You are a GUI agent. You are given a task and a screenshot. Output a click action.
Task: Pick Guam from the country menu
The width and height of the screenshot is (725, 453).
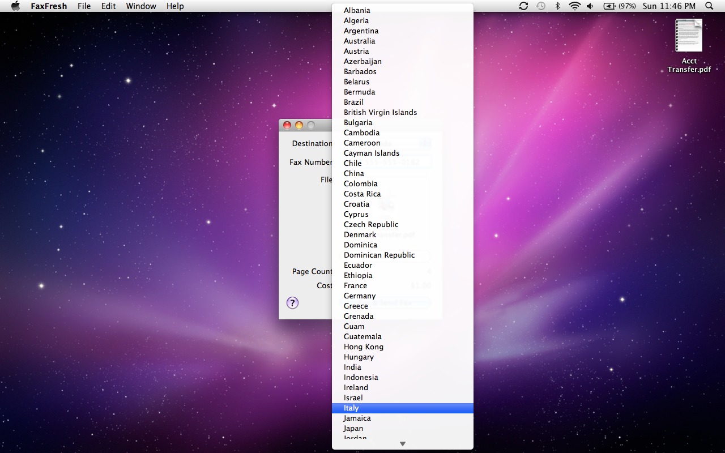click(403, 326)
